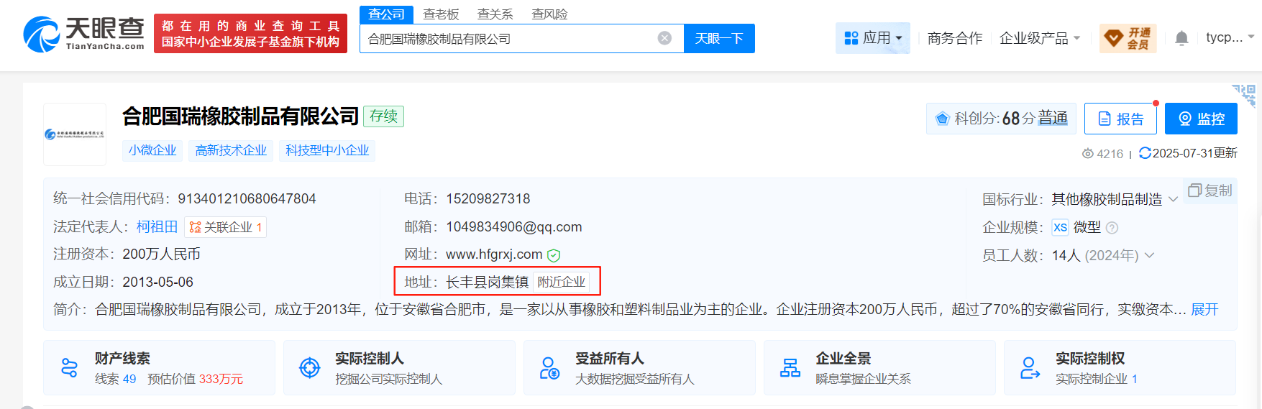Click the 天眼一下 search button
This screenshot has height=409, width=1262.
tap(719, 38)
